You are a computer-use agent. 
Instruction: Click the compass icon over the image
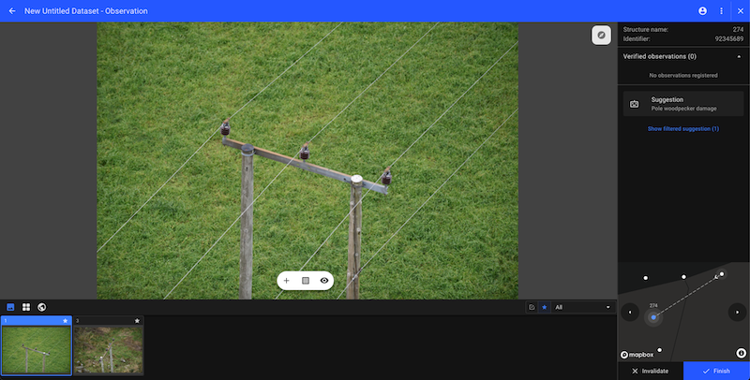pos(602,35)
